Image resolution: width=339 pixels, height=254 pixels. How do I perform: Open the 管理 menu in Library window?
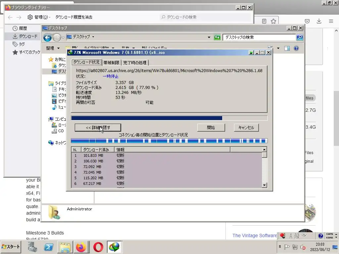(x=39, y=17)
